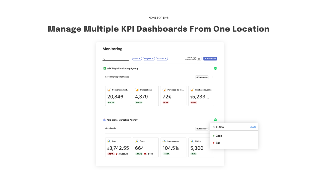This screenshot has width=323, height=174.
Task: Select the Bad KPI state option
Action: [218, 143]
